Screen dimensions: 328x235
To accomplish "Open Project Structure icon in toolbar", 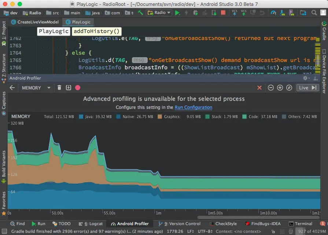I will [303, 13].
